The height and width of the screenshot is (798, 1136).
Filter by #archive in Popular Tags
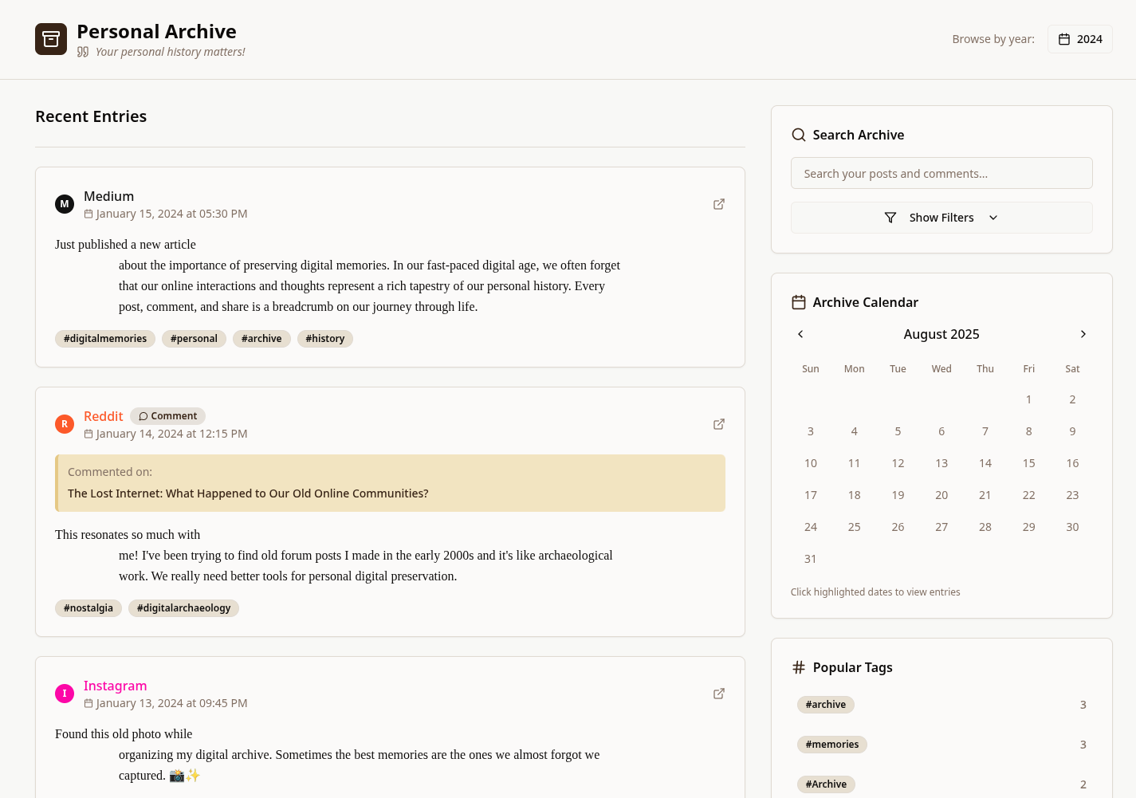click(x=825, y=705)
